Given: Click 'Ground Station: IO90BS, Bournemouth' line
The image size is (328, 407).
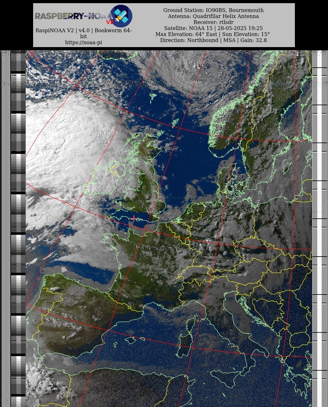Looking at the screenshot, I should pos(213,10).
